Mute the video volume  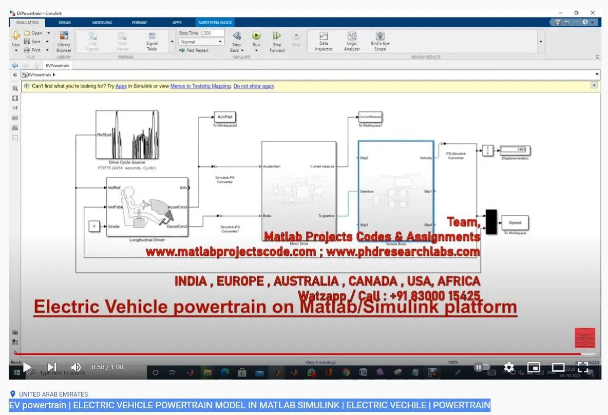pyautogui.click(x=76, y=367)
